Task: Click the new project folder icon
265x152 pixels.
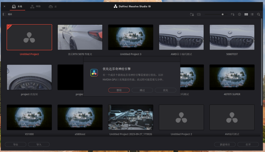Action: click(x=192, y=15)
